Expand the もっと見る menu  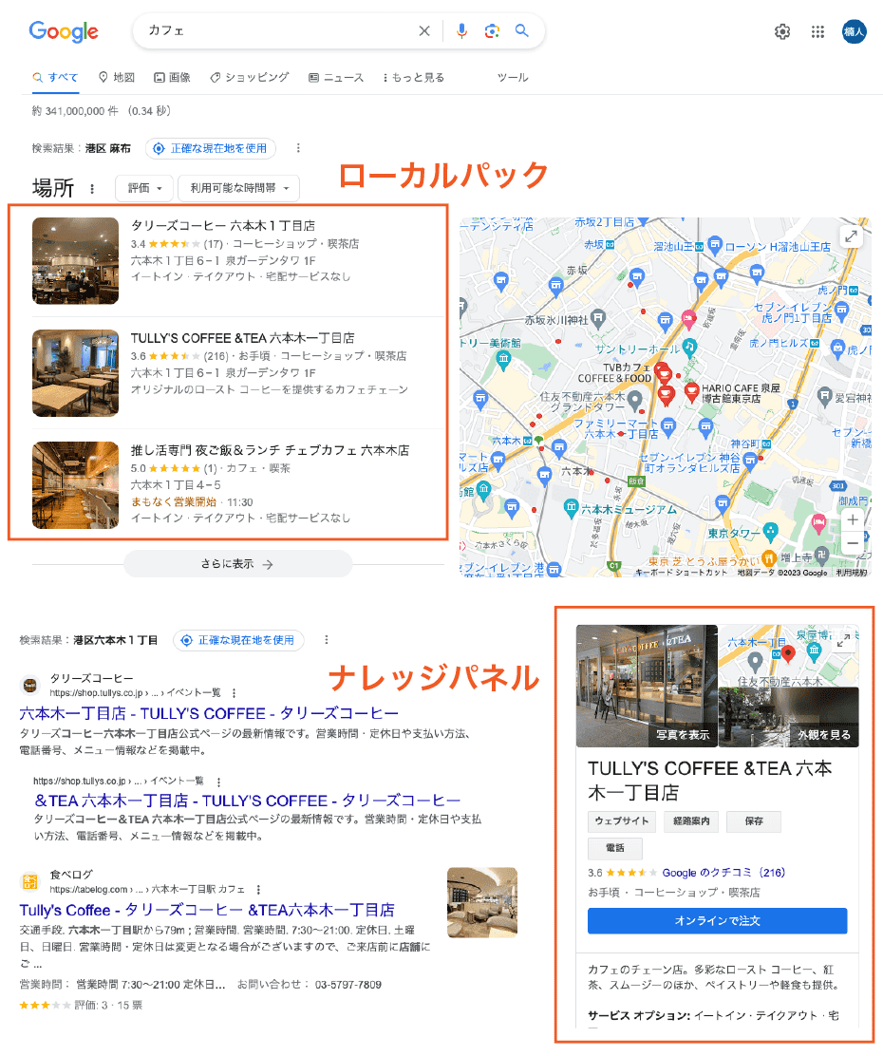coord(414,78)
